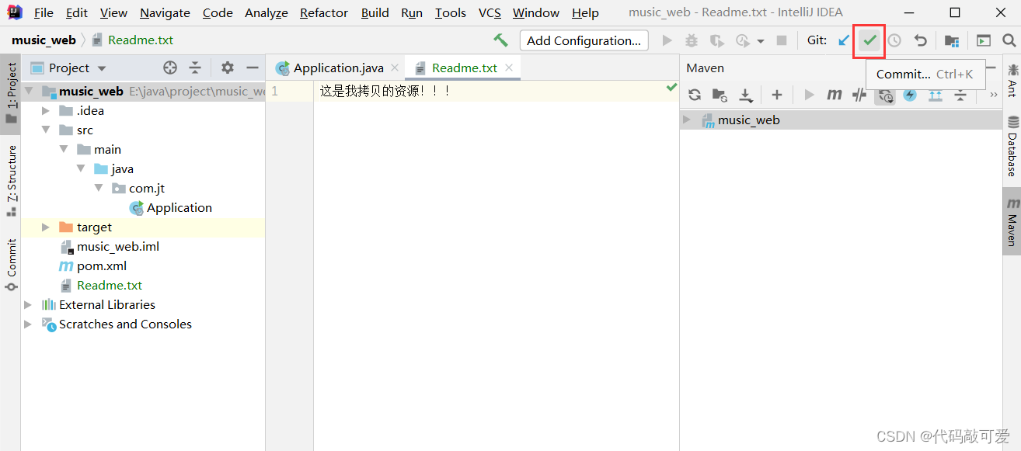The width and height of the screenshot is (1021, 451).
Task: Click the Run Anything toolbar icon
Action: click(984, 40)
